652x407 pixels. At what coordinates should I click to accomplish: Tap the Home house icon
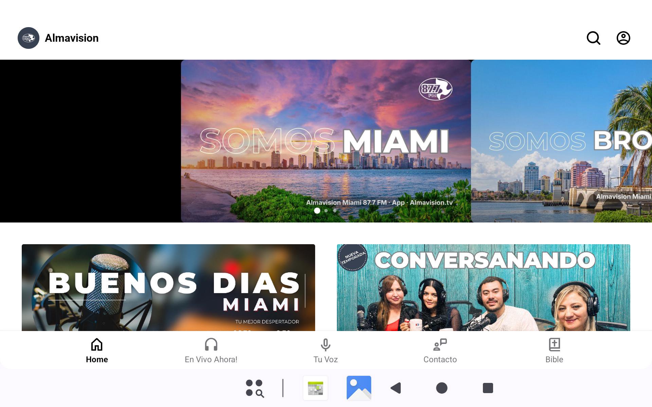point(97,345)
